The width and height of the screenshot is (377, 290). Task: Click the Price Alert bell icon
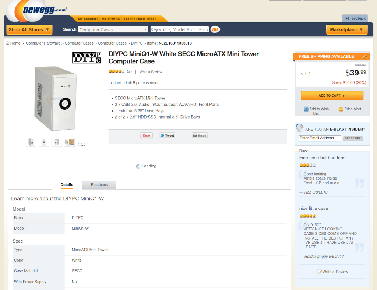tap(341, 109)
